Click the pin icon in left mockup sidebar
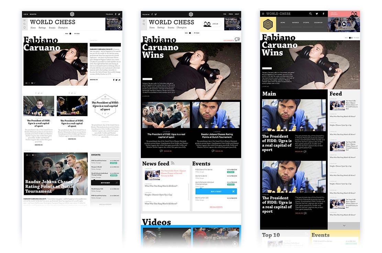The image size is (382, 253). point(24,28)
